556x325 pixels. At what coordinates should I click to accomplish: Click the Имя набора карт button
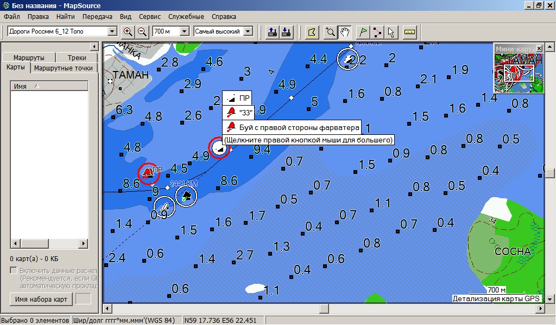41,299
